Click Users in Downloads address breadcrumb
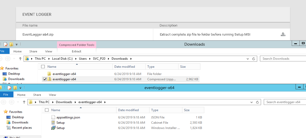 (83, 59)
